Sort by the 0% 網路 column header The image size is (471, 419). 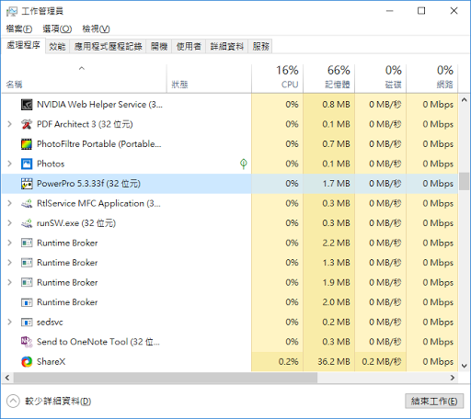click(432, 78)
